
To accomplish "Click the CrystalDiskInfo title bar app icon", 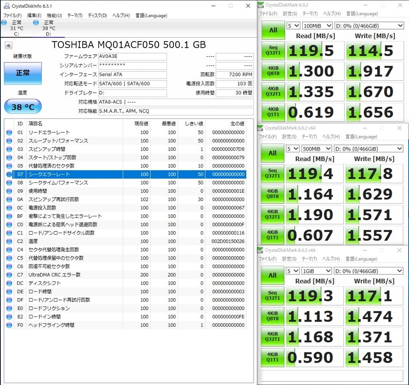I will (x=7, y=6).
